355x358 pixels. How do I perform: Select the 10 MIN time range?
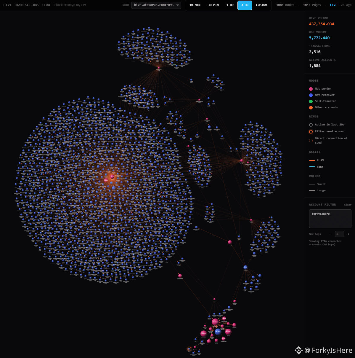(x=195, y=5)
